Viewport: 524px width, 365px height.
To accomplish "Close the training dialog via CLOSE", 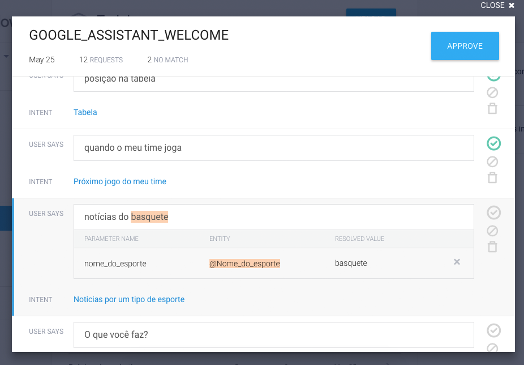I will click(497, 5).
